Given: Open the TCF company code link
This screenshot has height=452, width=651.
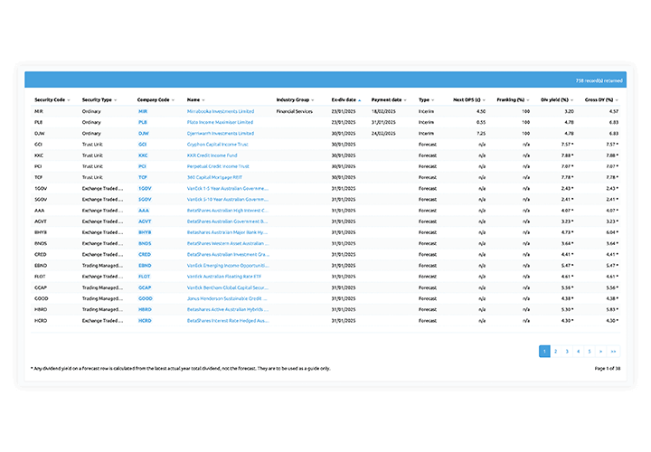Looking at the screenshot, I should [x=143, y=178].
